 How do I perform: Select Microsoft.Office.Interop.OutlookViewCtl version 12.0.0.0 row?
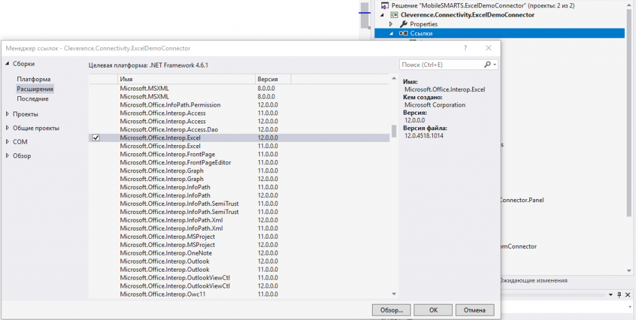click(x=239, y=286)
